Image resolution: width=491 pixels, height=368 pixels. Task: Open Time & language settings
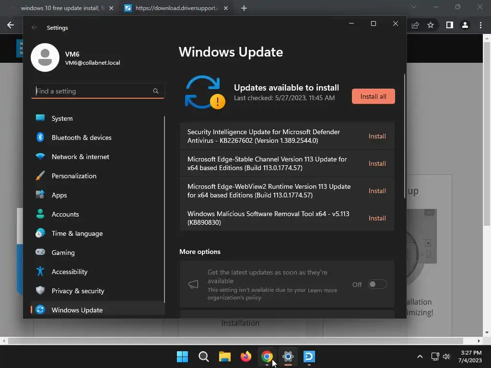[98, 233]
